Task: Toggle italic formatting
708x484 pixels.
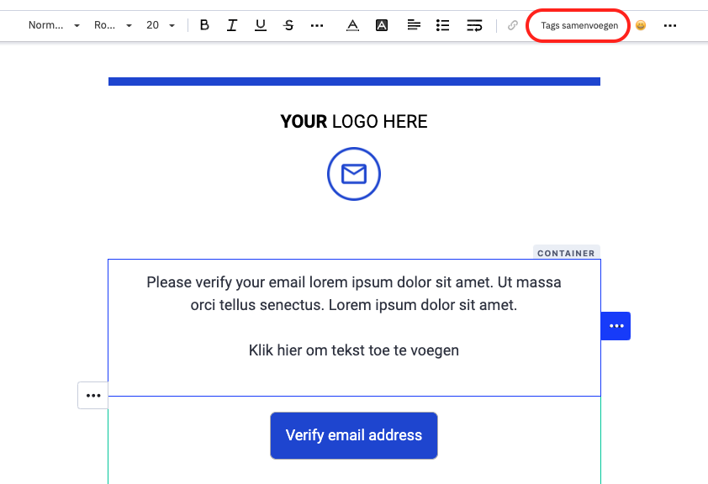Action: coord(232,25)
